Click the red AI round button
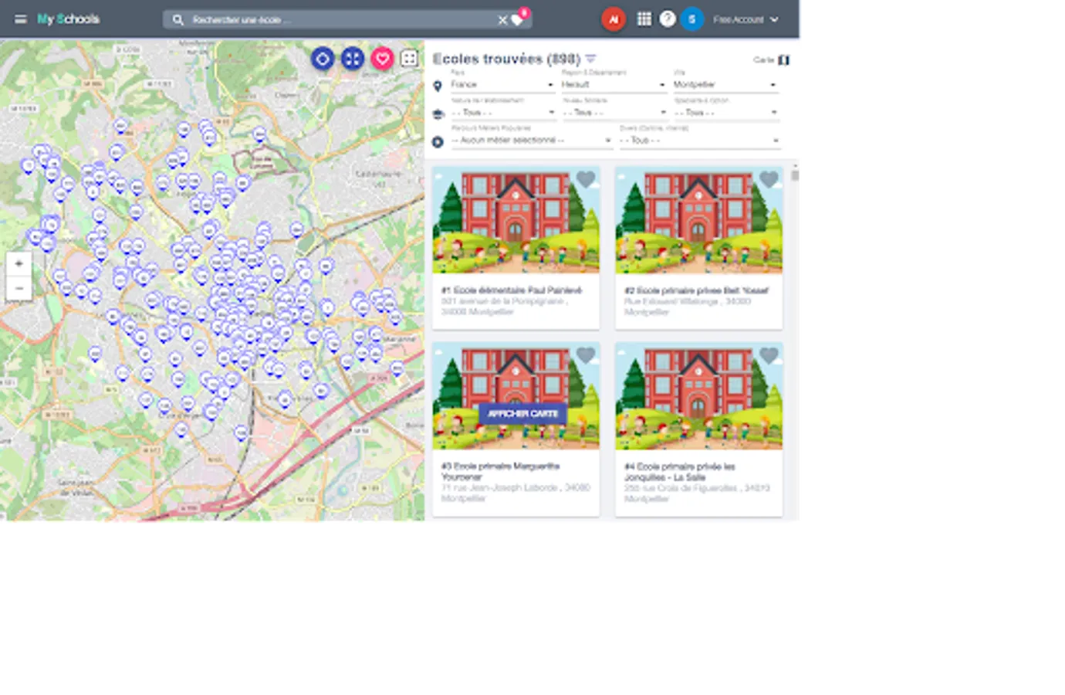1065x695 pixels. click(614, 19)
